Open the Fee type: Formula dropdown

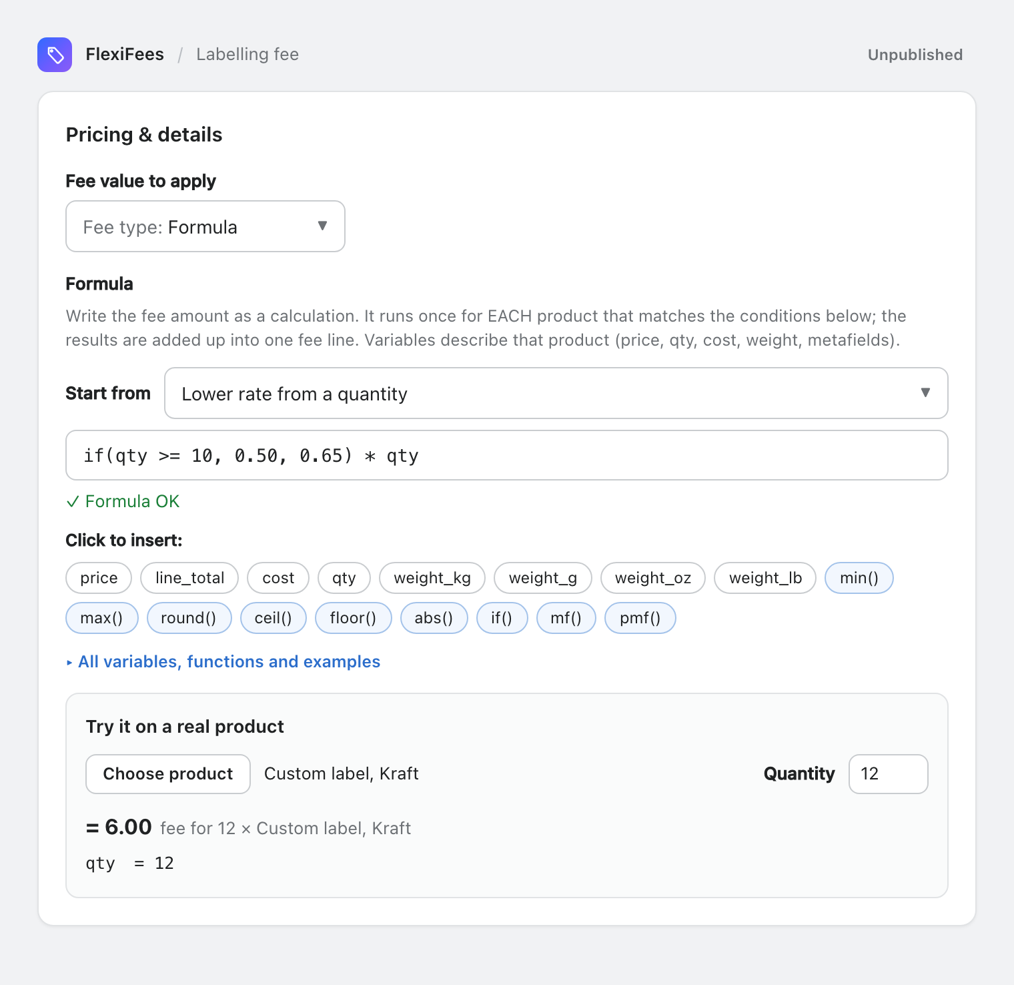[205, 226]
